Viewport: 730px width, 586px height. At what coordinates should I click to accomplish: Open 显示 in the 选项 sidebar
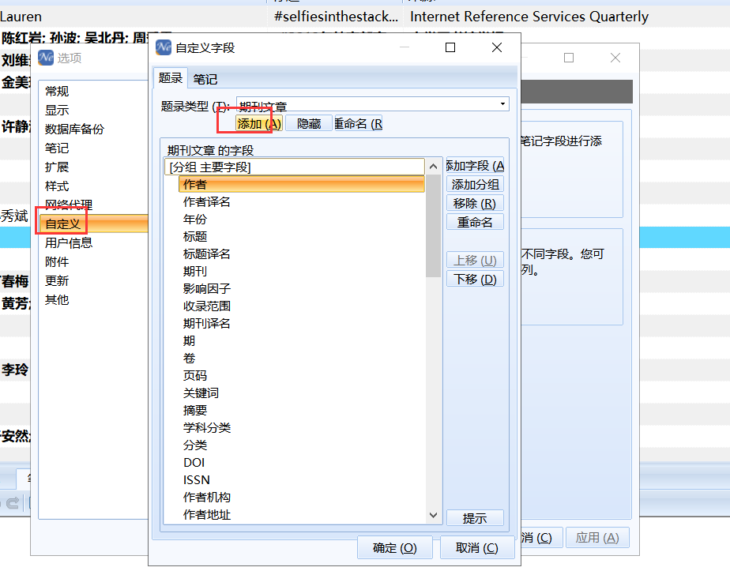(57, 111)
